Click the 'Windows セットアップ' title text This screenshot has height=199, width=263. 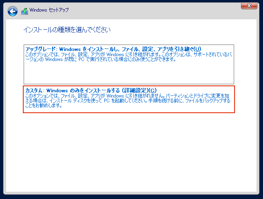click(x=49, y=10)
